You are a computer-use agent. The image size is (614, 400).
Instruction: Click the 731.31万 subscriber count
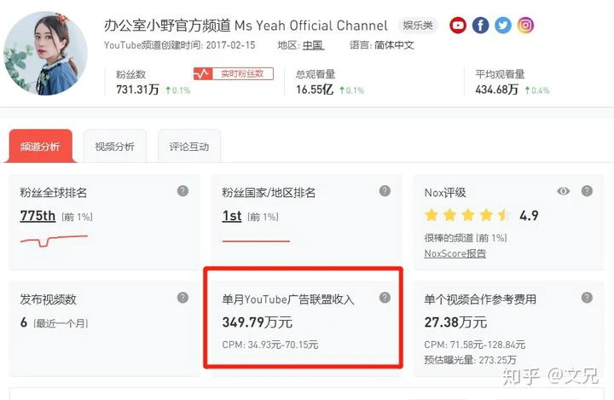point(137,90)
